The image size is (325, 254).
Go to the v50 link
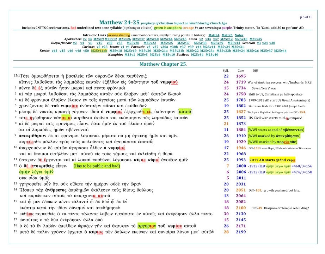[86, 51]
